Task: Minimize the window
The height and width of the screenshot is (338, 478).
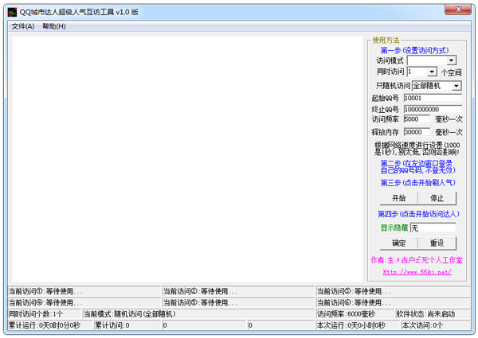Action: tap(422, 10)
